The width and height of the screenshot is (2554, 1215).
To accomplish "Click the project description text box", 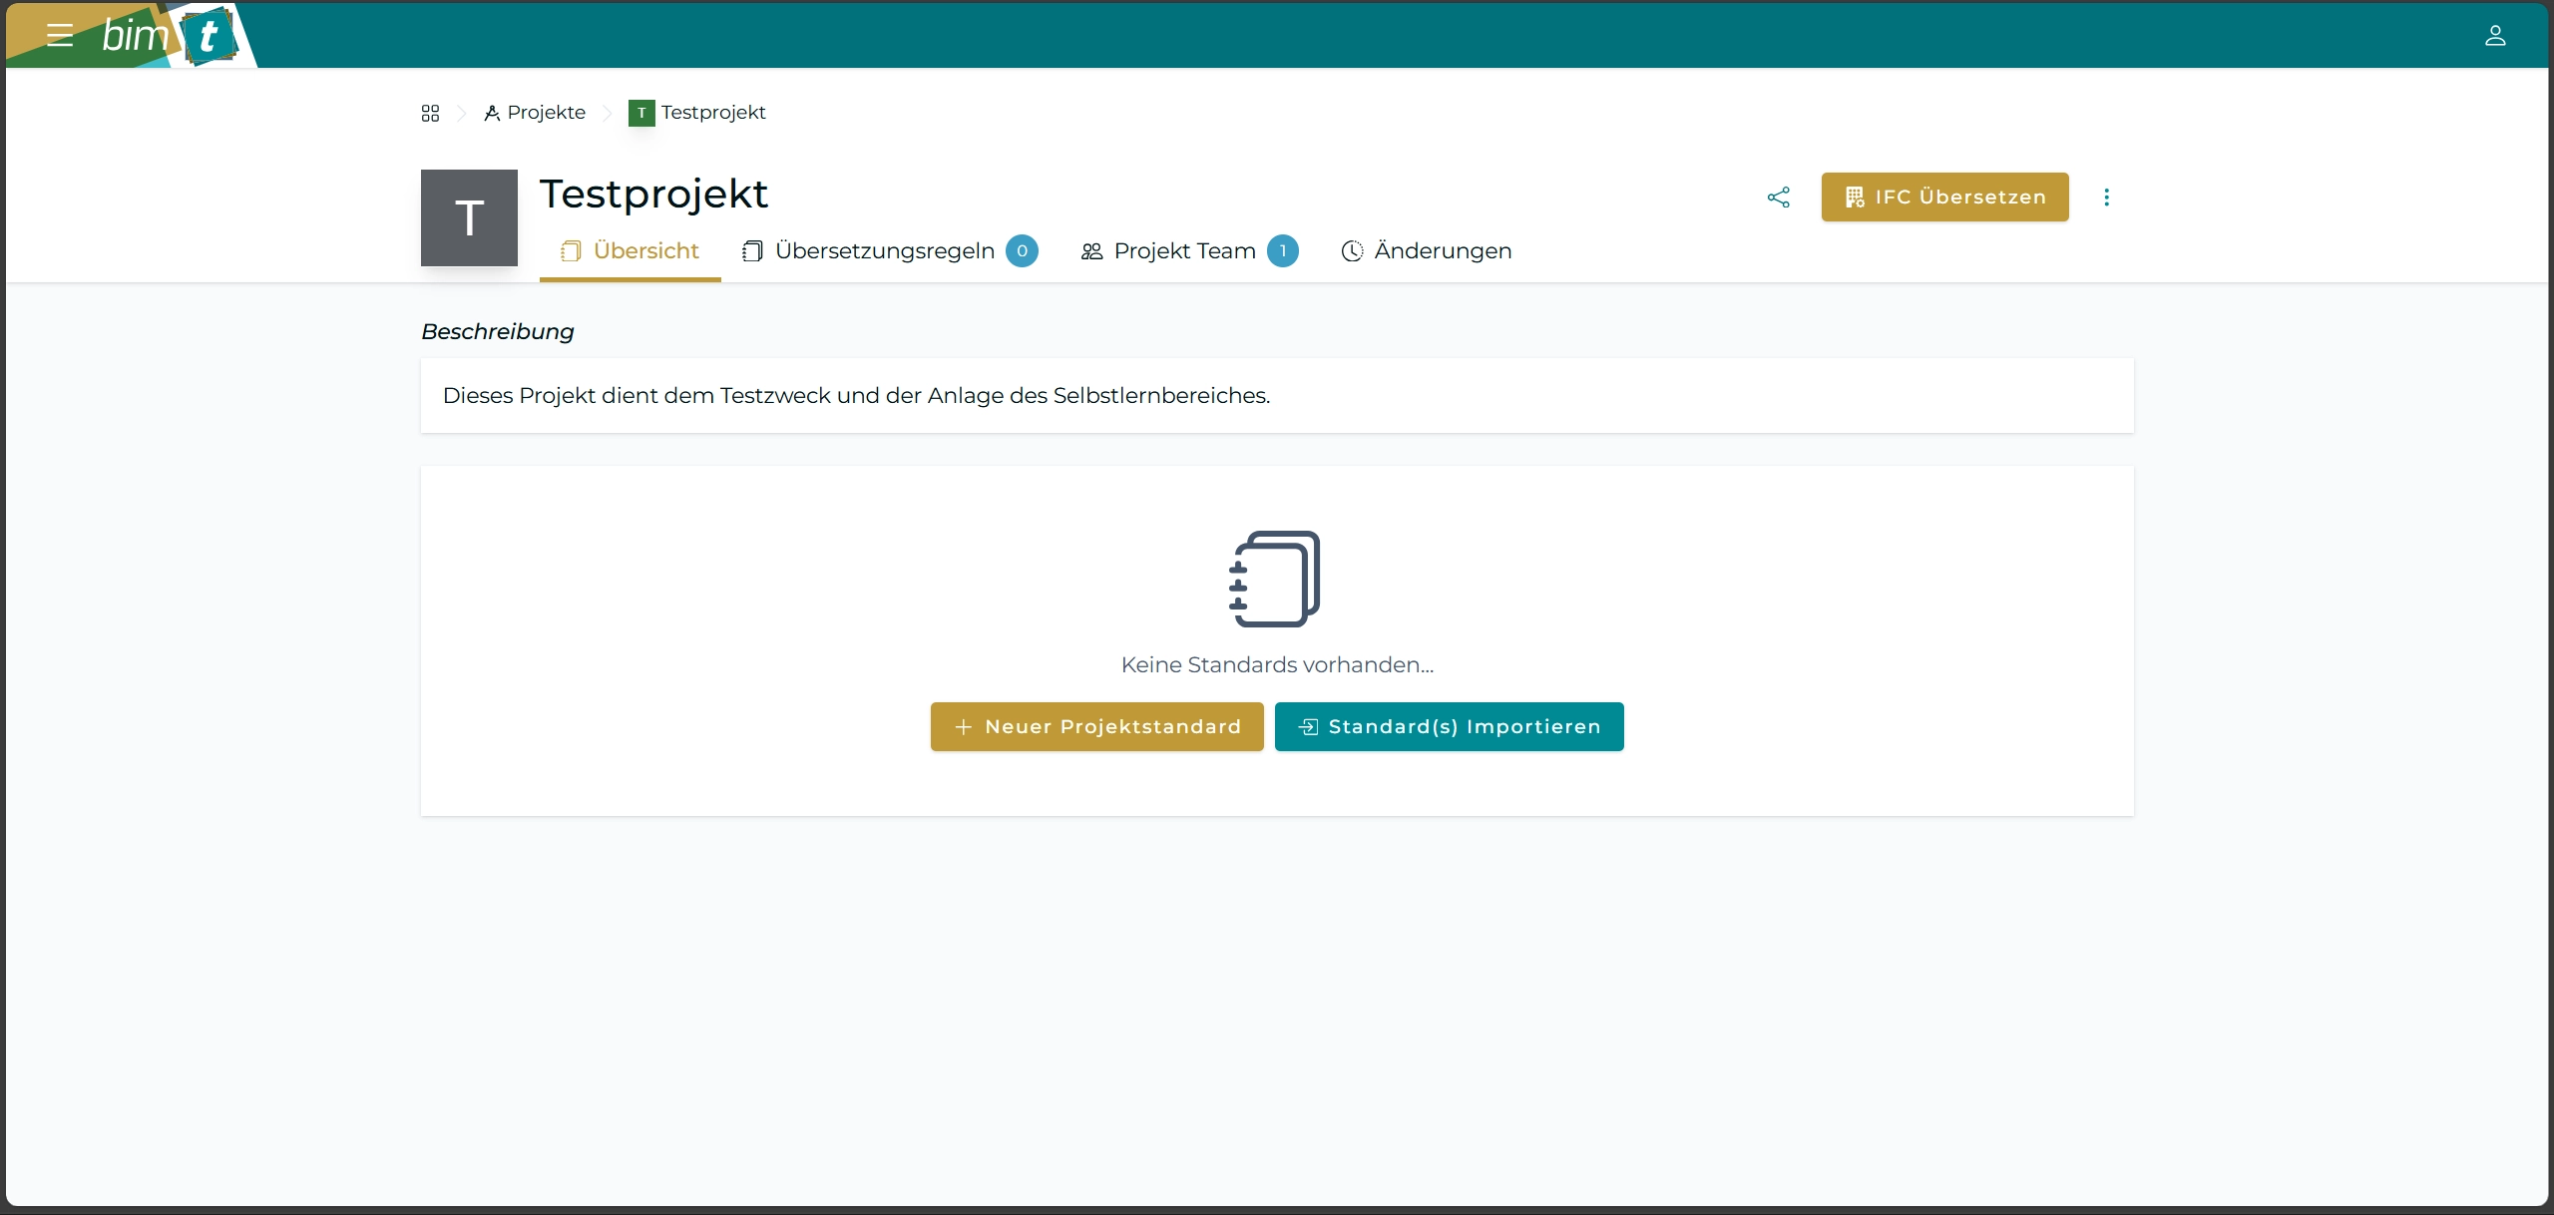I will tap(1276, 396).
